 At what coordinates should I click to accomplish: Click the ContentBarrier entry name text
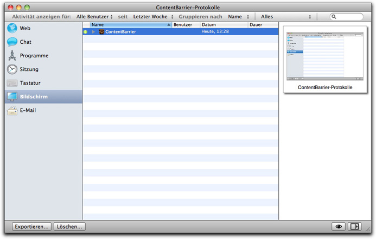point(120,31)
